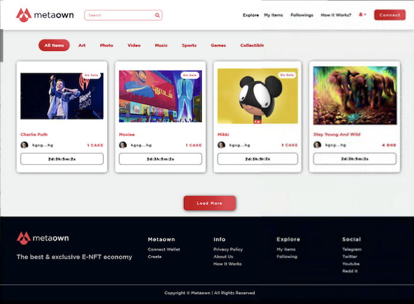Switch to the Art category tab
This screenshot has height=304, width=414.
(x=82, y=46)
